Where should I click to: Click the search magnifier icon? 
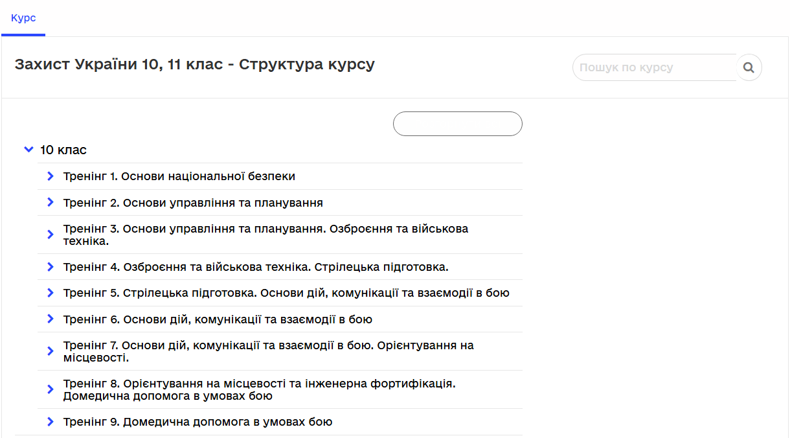pyautogui.click(x=749, y=67)
